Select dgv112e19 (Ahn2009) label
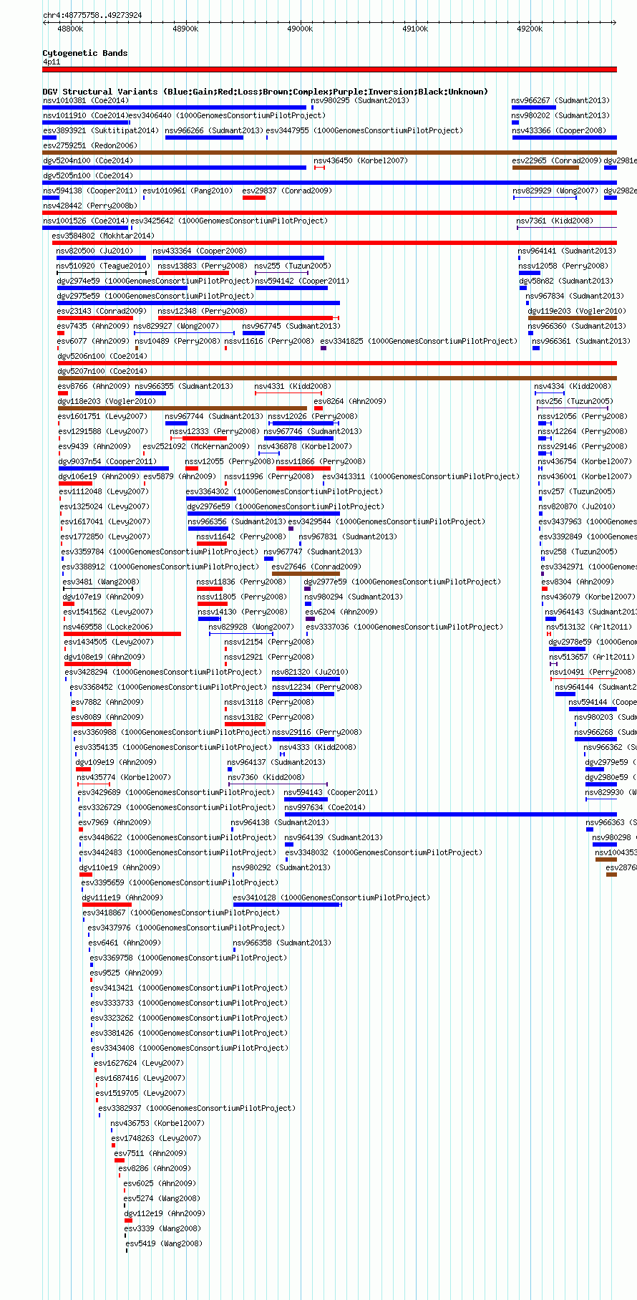Screen dimensions: 637x1300 [165, 1213]
